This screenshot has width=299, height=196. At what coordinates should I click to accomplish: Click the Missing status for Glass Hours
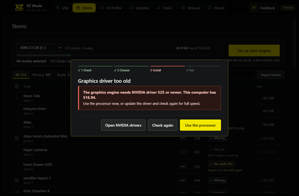click(217, 138)
